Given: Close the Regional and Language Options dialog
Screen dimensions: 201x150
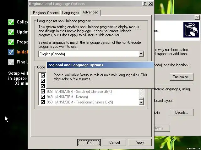Looking at the screenshot, I should pyautogui.click(x=150, y=3).
